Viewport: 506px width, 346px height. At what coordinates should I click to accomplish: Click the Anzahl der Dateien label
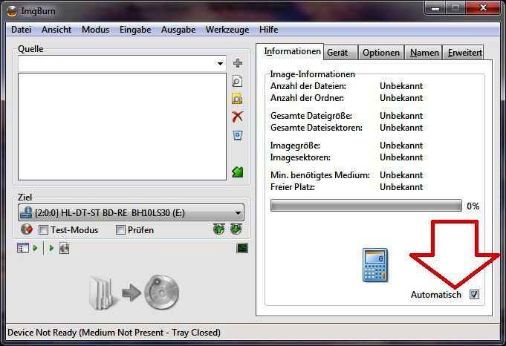(x=308, y=86)
